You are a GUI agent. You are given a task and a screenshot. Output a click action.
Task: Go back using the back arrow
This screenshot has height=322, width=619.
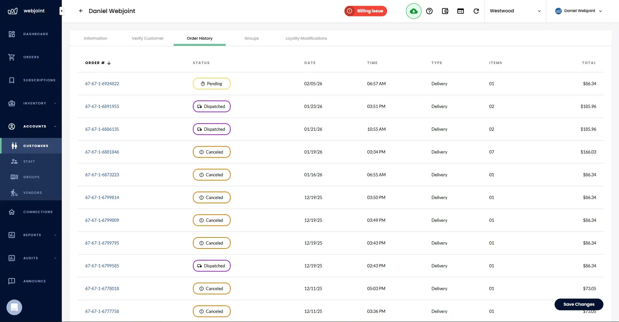81,11
